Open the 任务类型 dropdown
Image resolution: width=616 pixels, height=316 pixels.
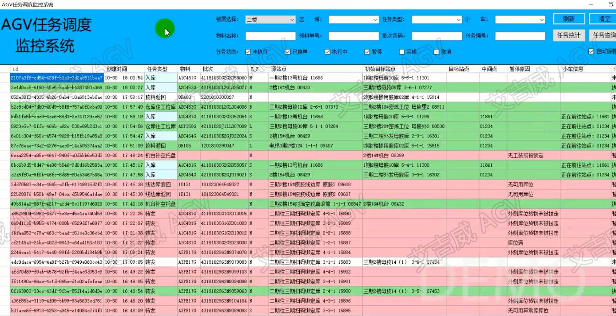(437, 20)
